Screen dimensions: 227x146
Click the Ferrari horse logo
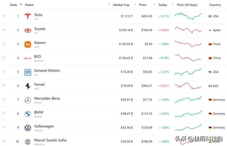coord(27,86)
